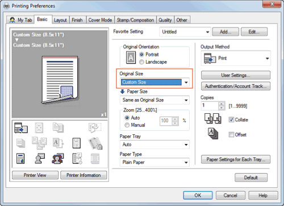Expand the Paper Size dropdown
This screenshot has height=206, width=284.
[x=154, y=100]
